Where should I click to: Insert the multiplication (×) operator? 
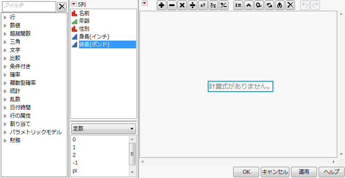(x=182, y=6)
